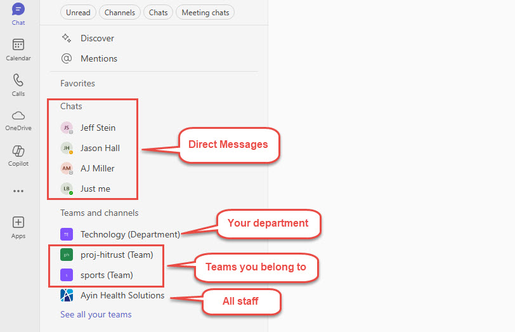Screen dimensions: 515x332
Task: Click the Discover sparkle icon
Action: (x=67, y=38)
